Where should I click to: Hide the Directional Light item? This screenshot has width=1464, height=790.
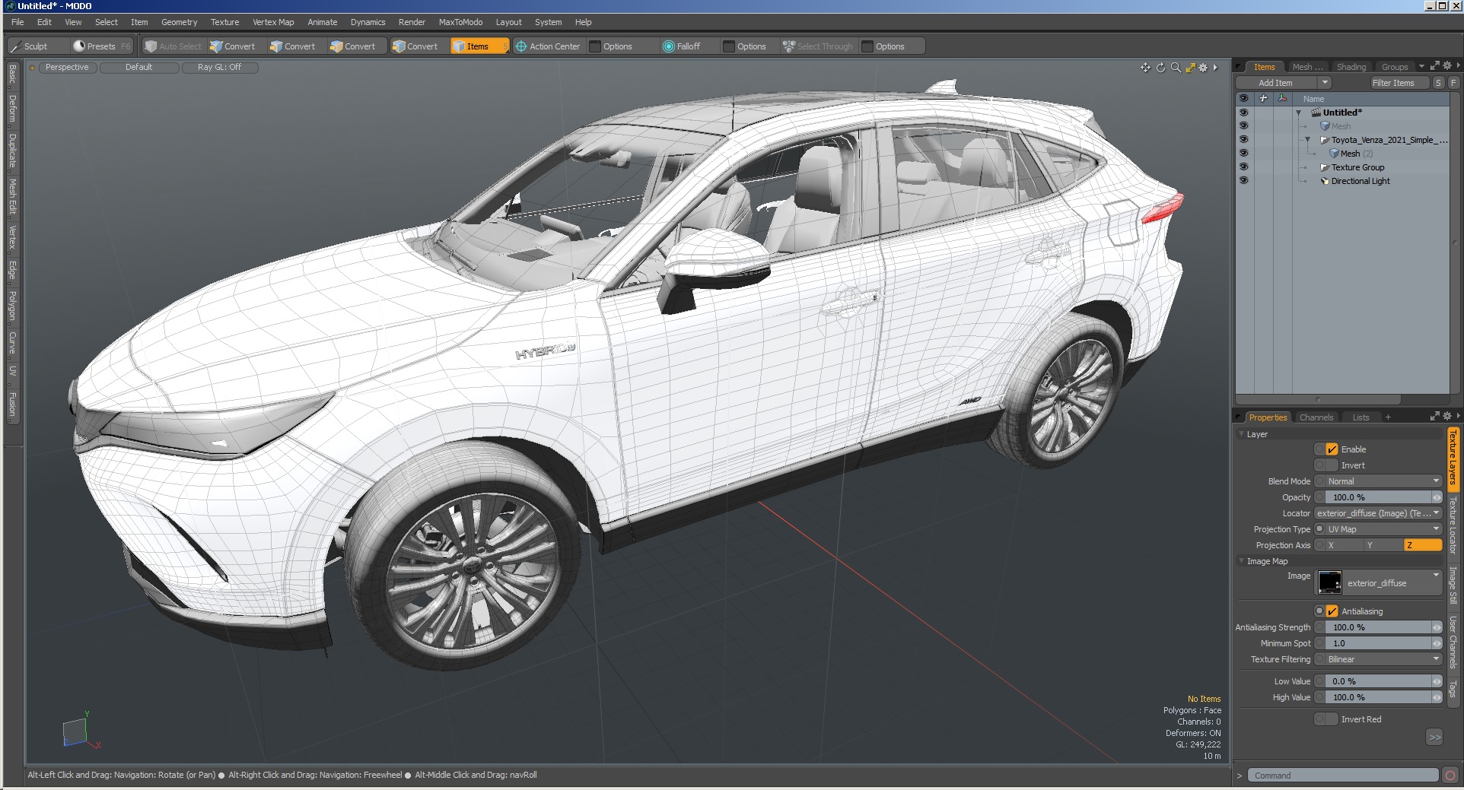pos(1243,180)
